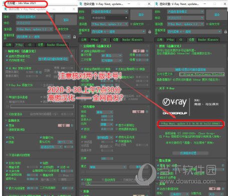Toggle 启用全局照明(GI) checkbox in middle window
This screenshot has height=196, width=228.
click(82, 51)
